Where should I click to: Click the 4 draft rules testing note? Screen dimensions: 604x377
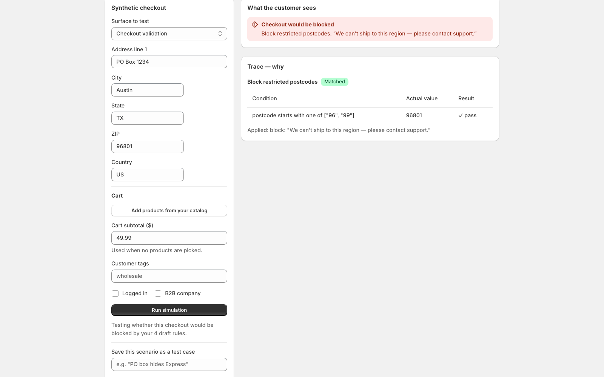pyautogui.click(x=162, y=329)
